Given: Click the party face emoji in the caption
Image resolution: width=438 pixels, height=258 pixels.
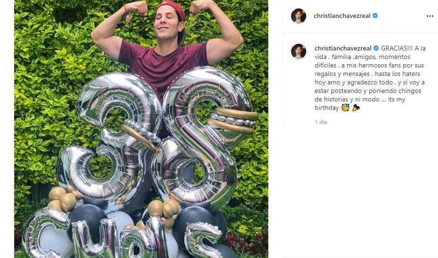Looking at the screenshot, I should pos(345,108).
